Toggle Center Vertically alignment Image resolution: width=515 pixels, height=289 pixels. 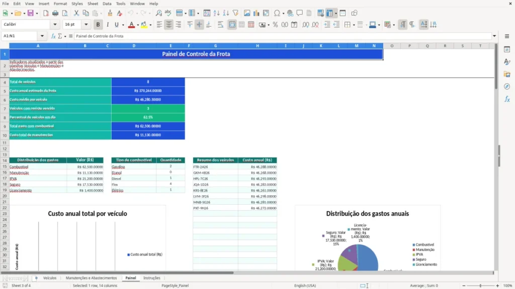coord(199,25)
